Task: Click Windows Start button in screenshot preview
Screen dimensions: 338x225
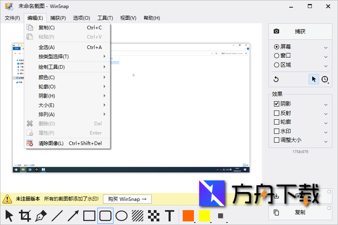Action: click(x=16, y=170)
